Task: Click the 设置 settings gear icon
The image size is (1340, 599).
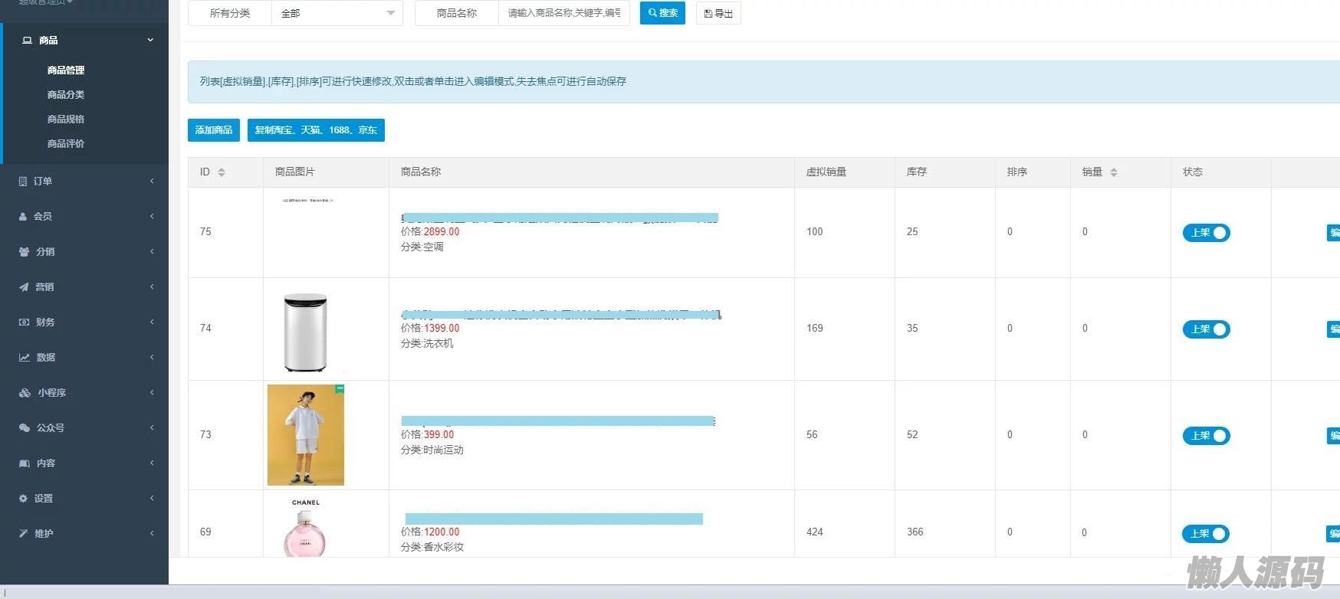Action: point(23,499)
